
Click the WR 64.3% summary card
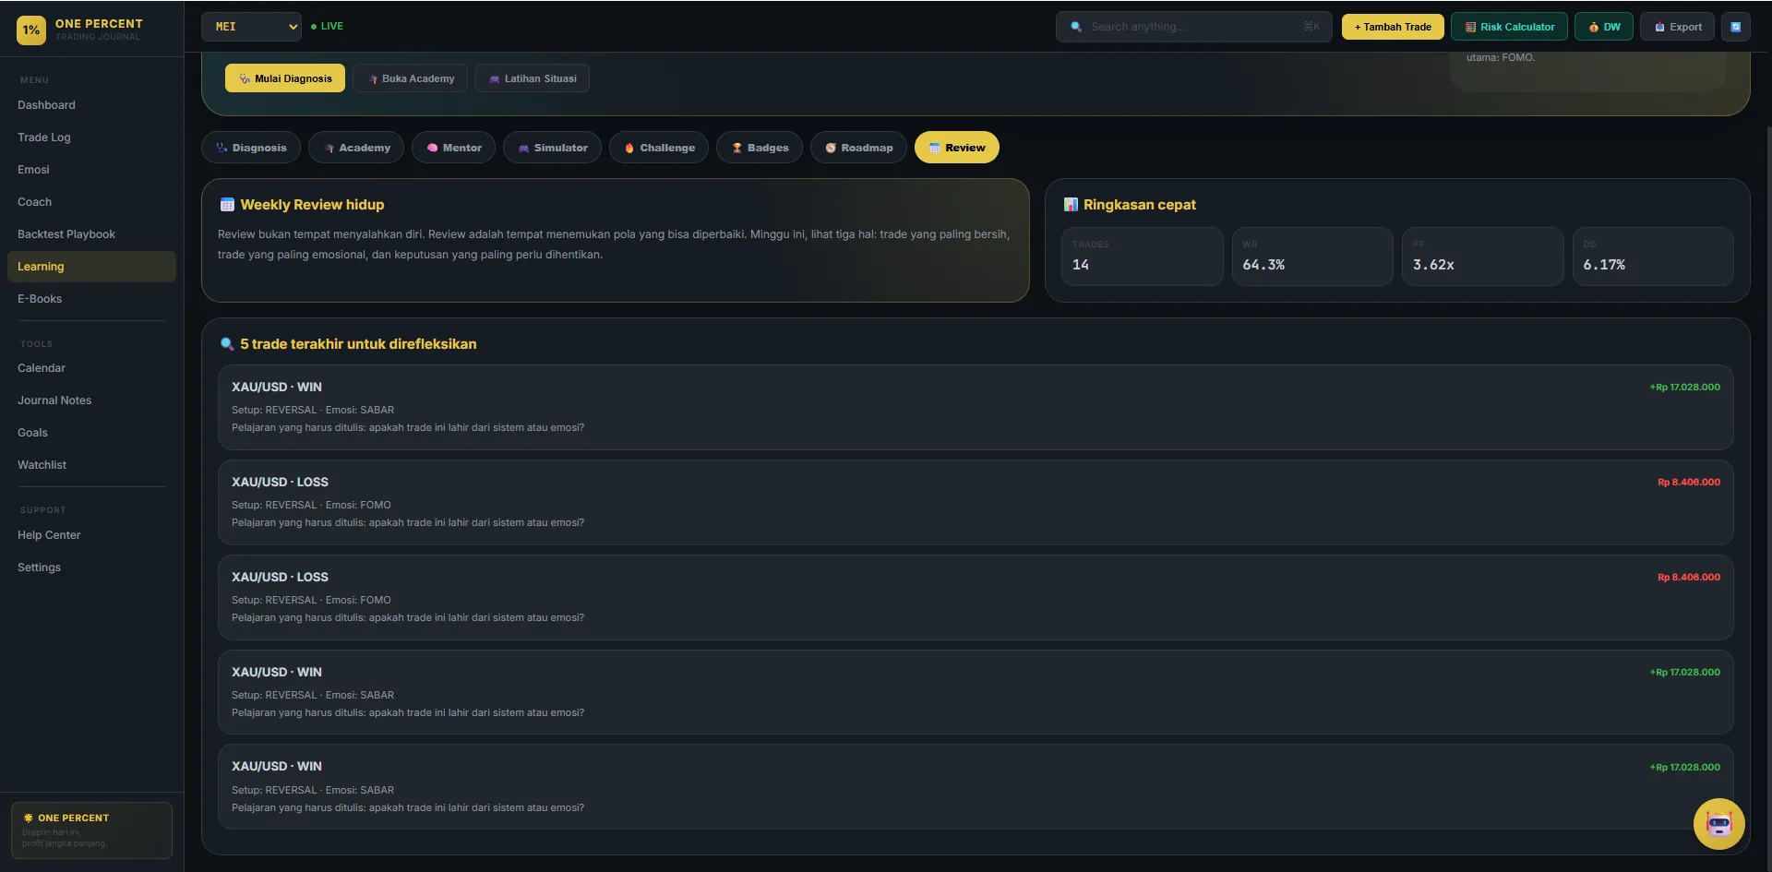coord(1312,257)
